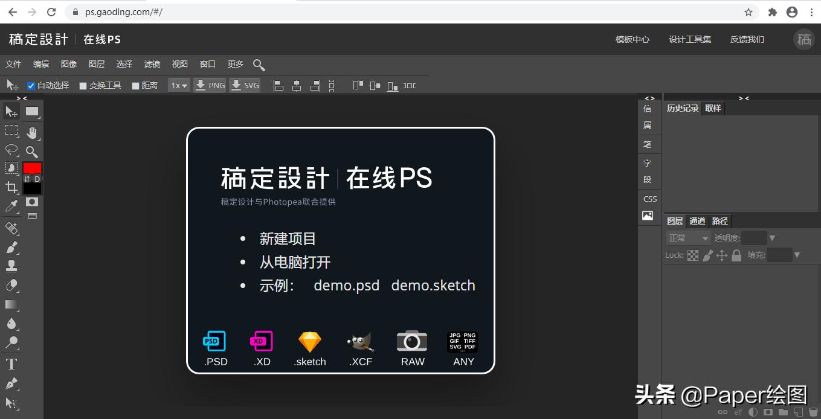Enable the 变换工具 checkbox
Viewport: 821px width, 419px height.
click(83, 85)
